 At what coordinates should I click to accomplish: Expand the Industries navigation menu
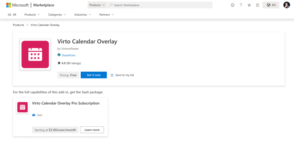[x=83, y=15]
